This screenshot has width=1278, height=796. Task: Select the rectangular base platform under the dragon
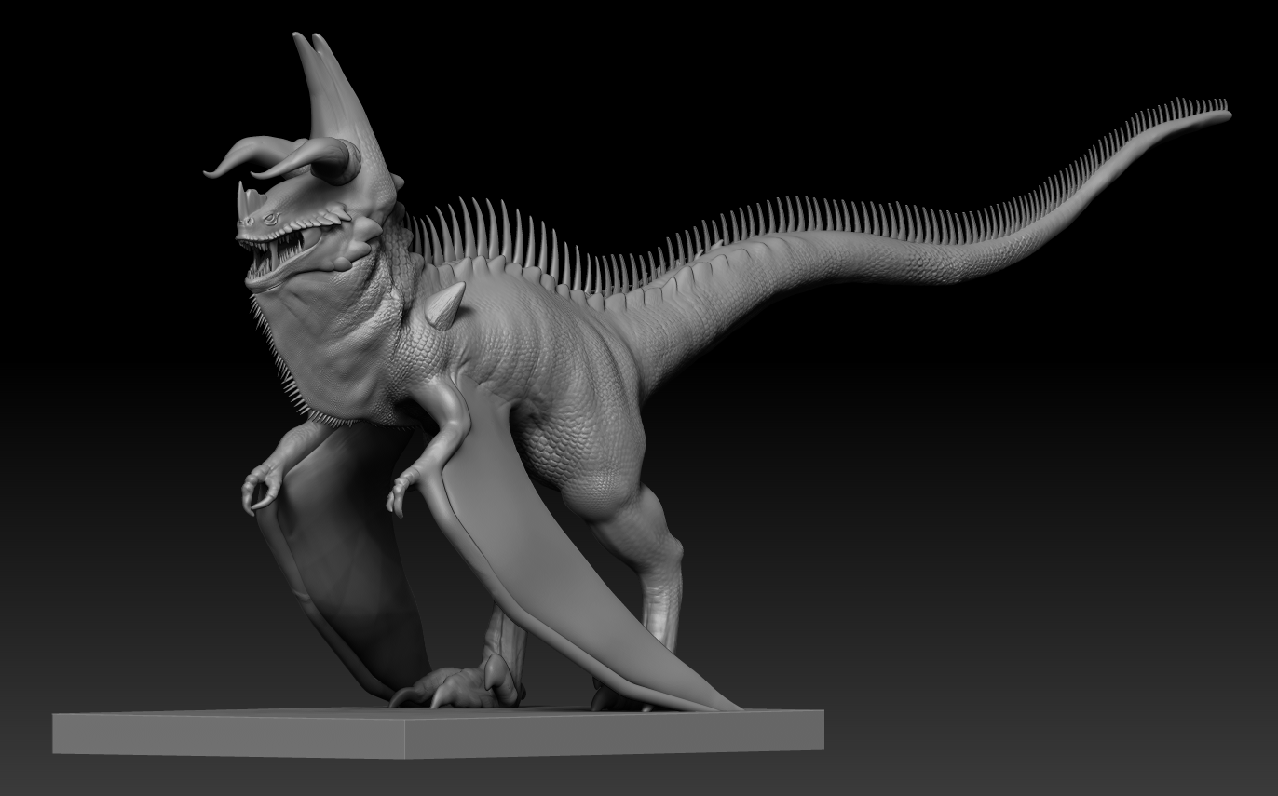coord(438,732)
